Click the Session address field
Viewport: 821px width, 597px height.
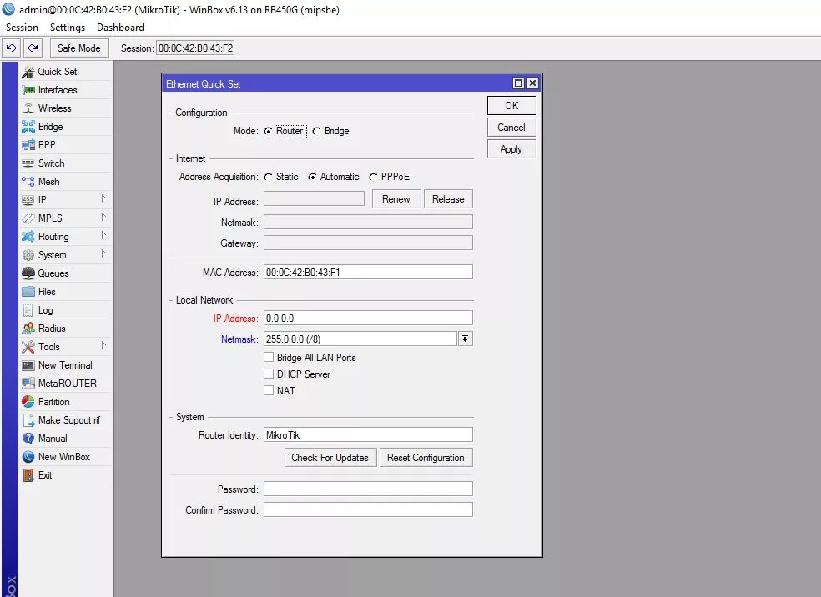195,48
